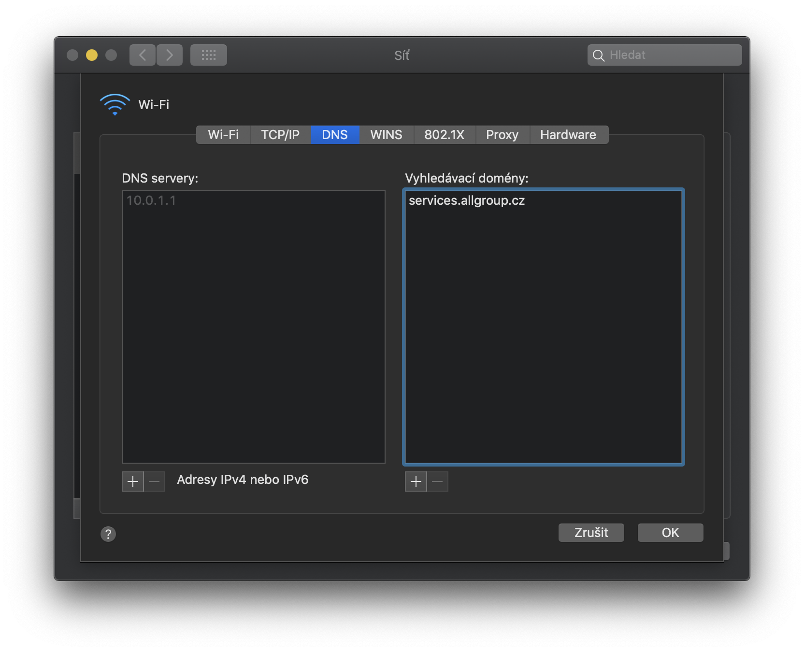Remove DNS server with minus button
Screen dimensions: 804x652
[155, 482]
